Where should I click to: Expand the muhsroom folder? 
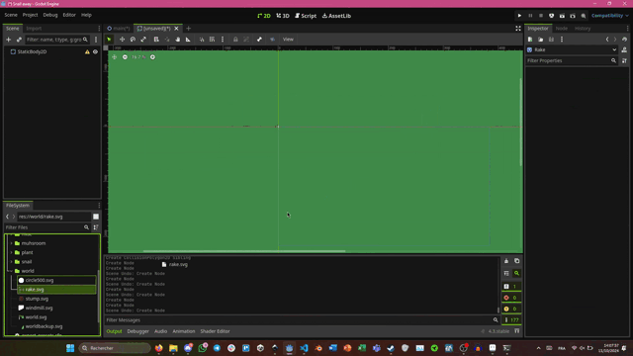click(11, 243)
